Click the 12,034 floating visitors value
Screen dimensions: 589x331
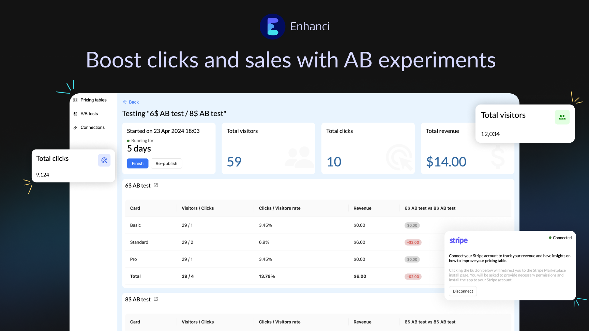490,134
